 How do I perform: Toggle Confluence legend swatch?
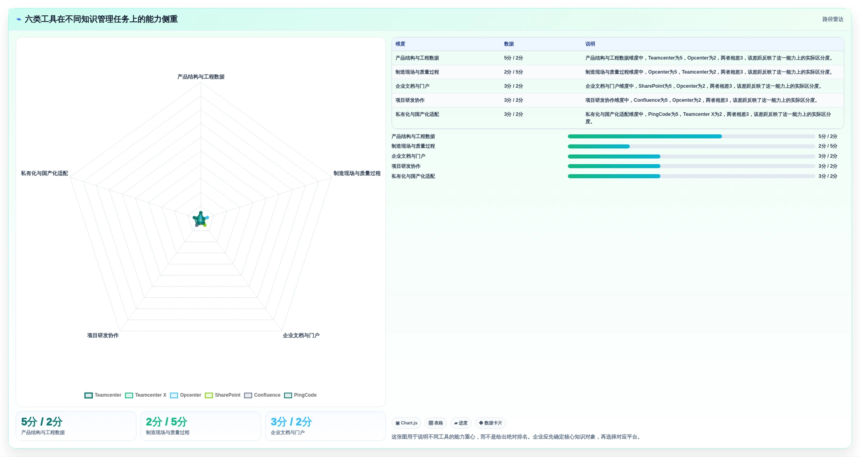tap(248, 395)
